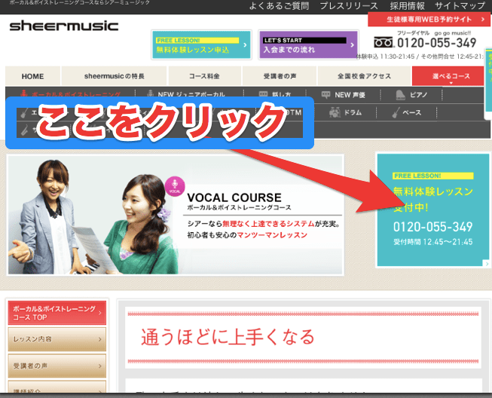Select HOME navigation tab

tap(32, 76)
